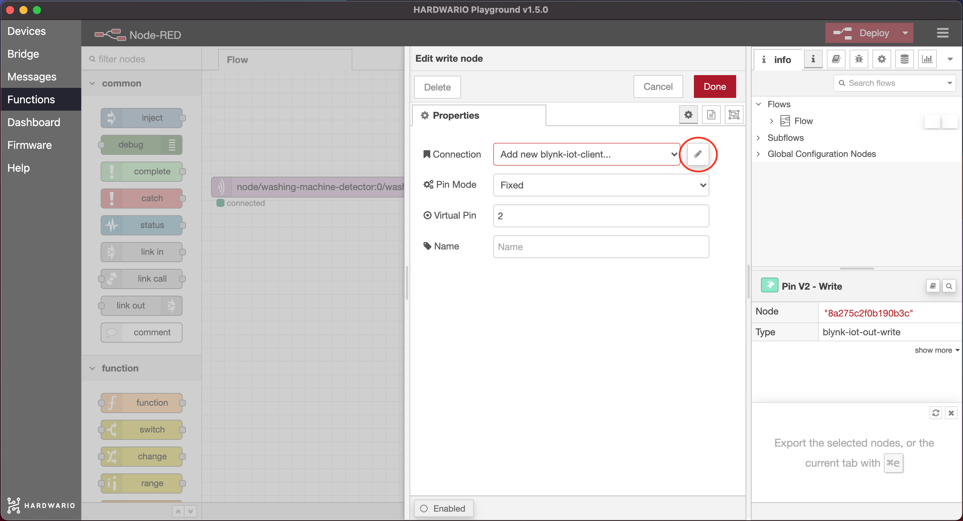Screen dimensions: 963x521
Task: Select the change node in palette
Action: coord(142,456)
